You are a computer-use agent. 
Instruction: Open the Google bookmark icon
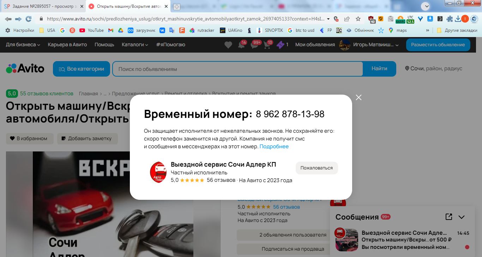[x=62, y=30]
